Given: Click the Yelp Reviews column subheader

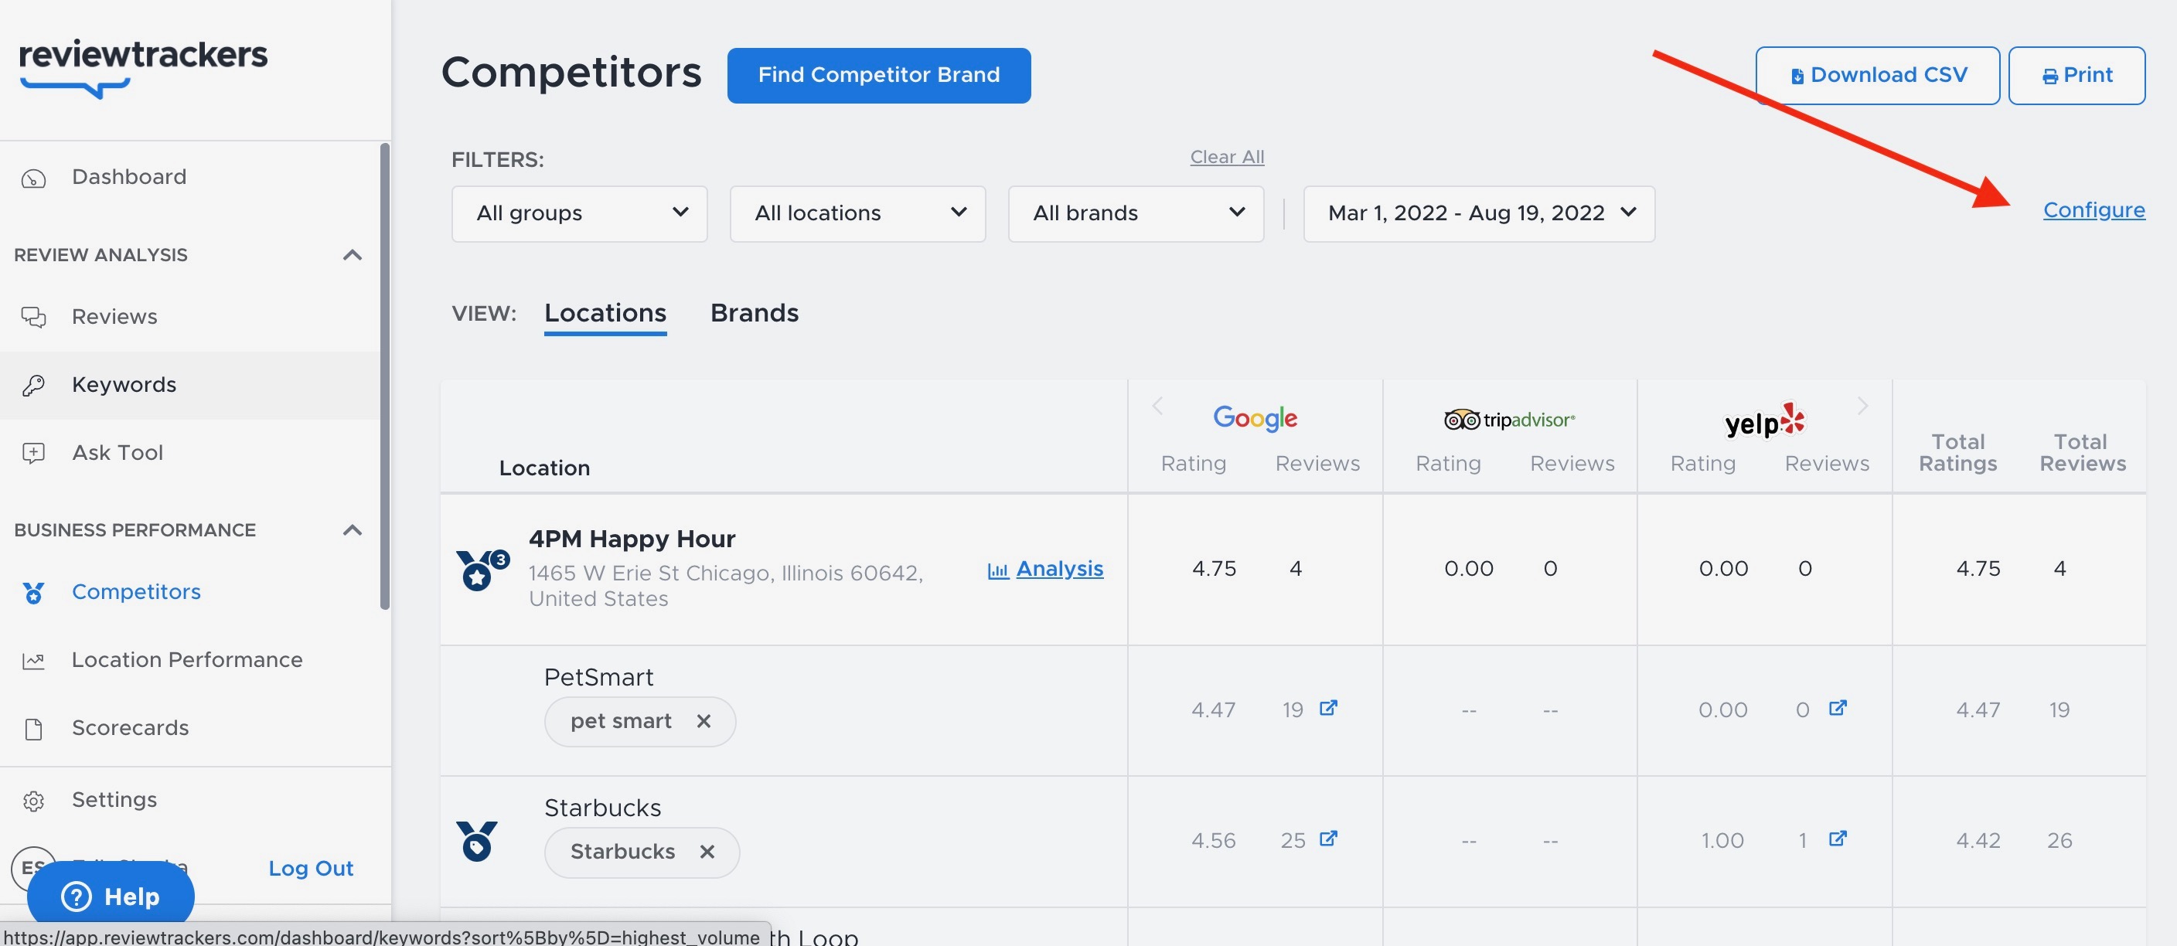Looking at the screenshot, I should point(1826,464).
